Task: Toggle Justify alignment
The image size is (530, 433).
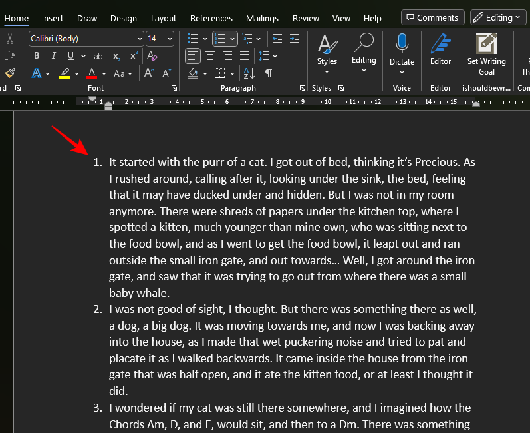Action: [x=245, y=56]
